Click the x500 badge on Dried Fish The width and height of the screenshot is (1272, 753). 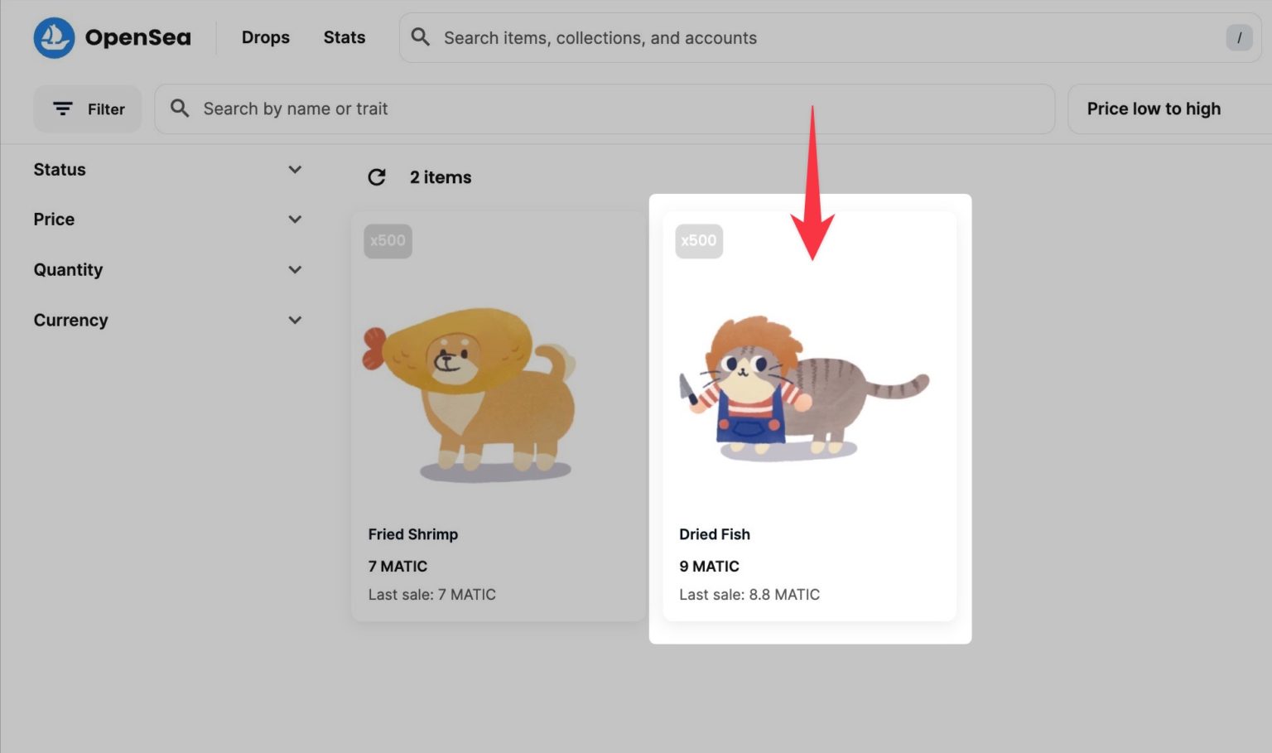tap(699, 241)
